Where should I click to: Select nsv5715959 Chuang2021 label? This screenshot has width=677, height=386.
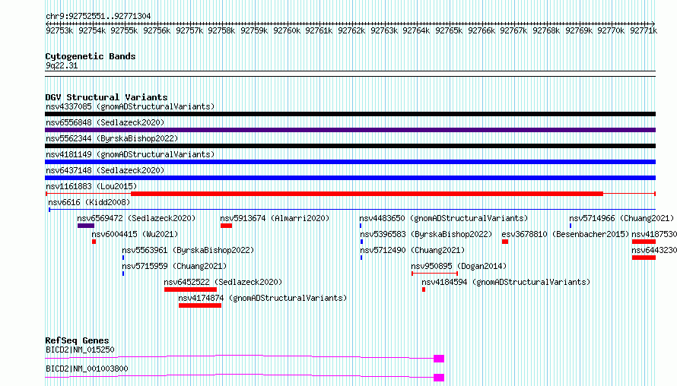174,266
